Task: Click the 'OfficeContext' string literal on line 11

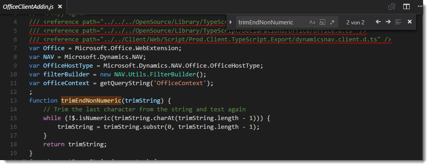Action: (x=179, y=83)
